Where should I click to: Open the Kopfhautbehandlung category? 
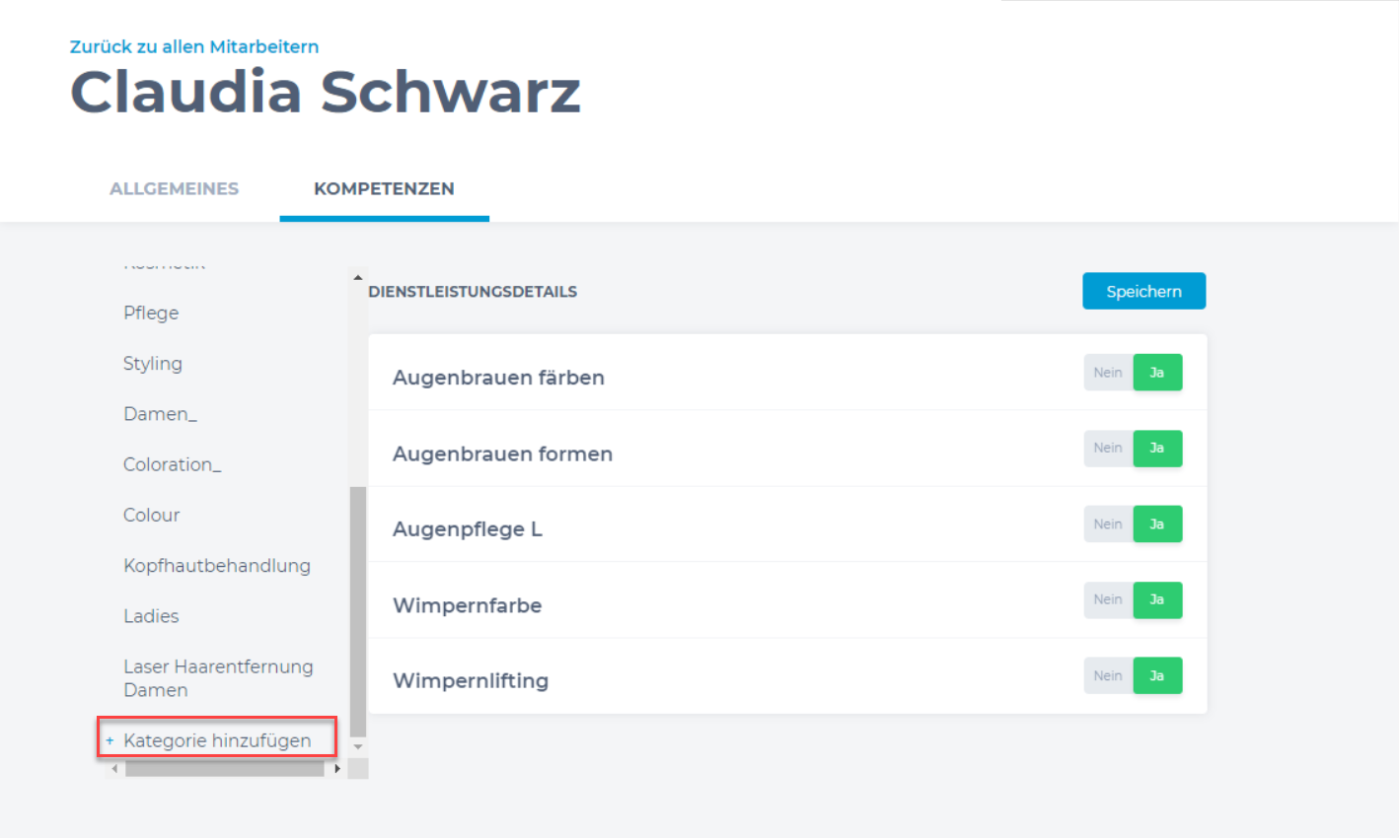click(217, 565)
